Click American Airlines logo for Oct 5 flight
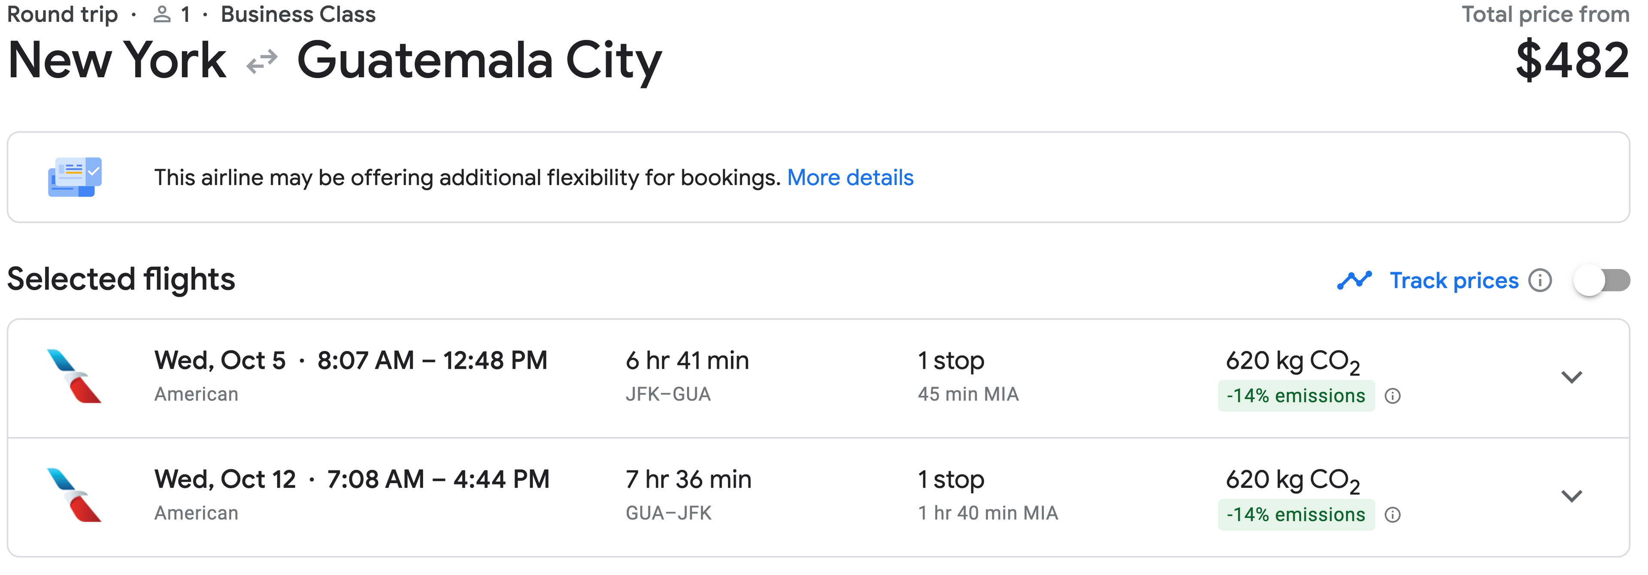This screenshot has height=575, width=1648. [74, 376]
